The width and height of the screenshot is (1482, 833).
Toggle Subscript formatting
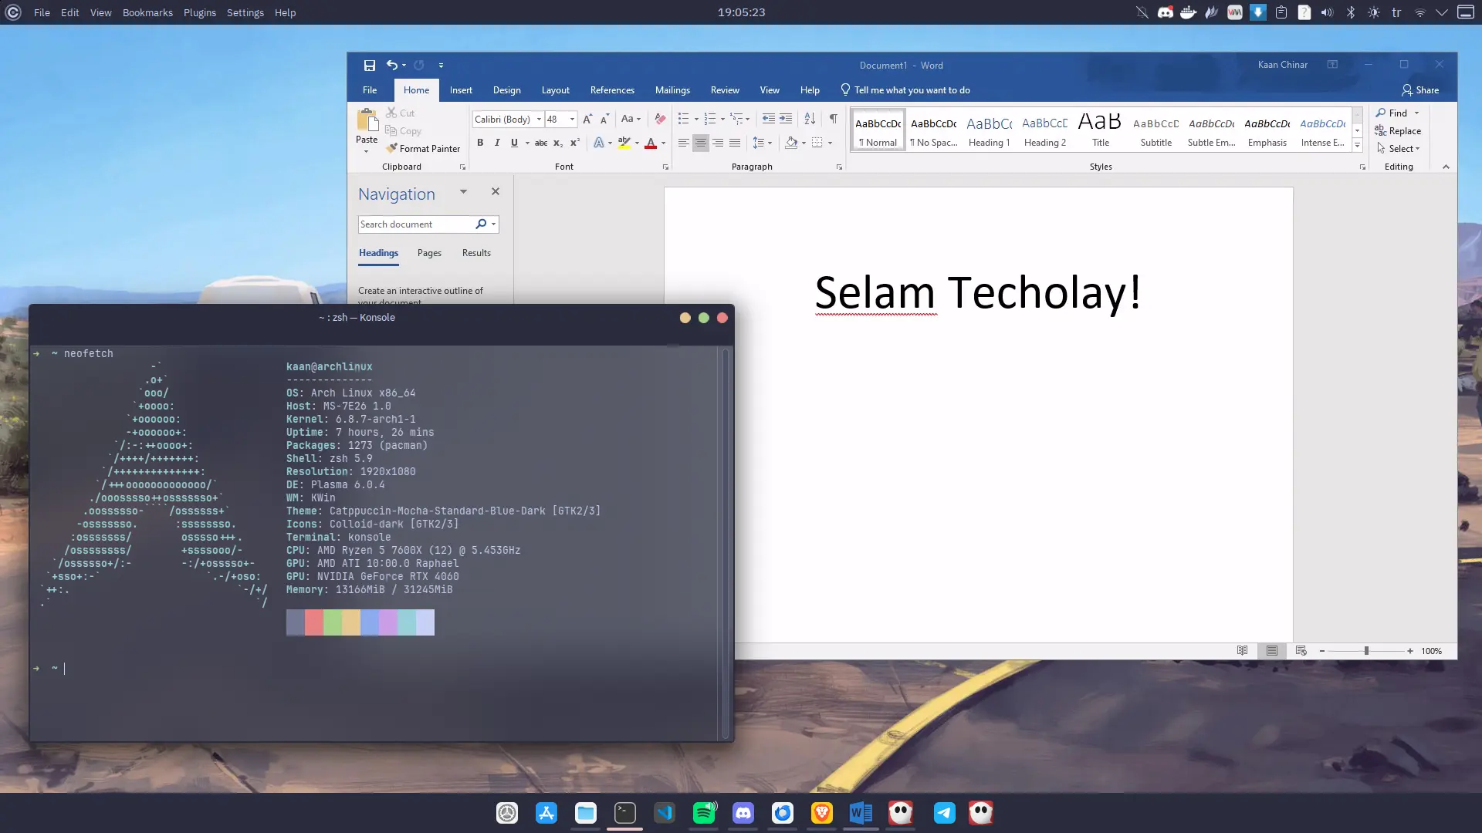[x=558, y=143]
